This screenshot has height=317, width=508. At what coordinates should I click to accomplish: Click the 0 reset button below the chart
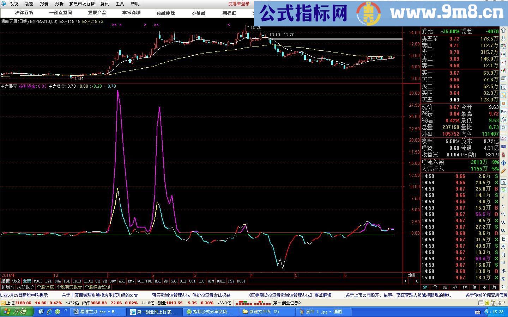[417, 281]
